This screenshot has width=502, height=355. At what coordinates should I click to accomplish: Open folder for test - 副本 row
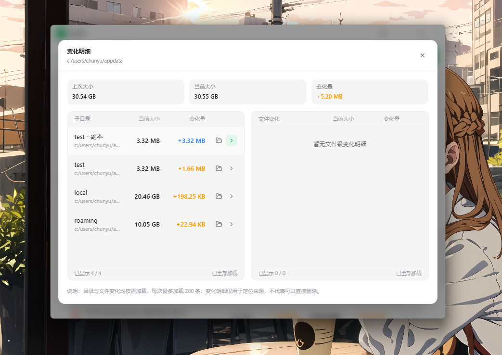pos(219,140)
